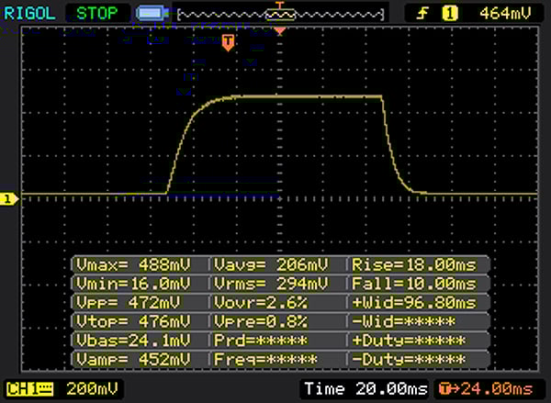Click the 464mV trigger level readout
Screen dimensions: 551x403
point(505,14)
